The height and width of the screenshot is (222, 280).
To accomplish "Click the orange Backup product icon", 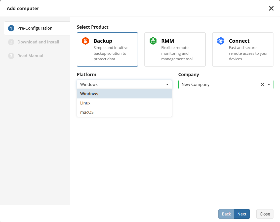I will [85, 41].
